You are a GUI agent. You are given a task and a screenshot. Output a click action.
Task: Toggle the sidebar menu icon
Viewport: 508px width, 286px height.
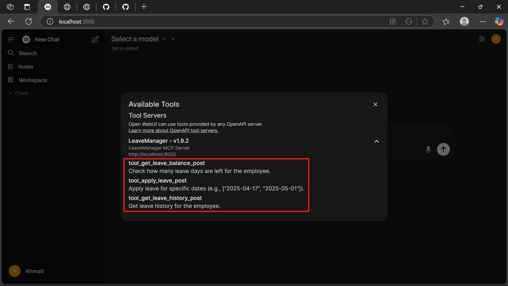click(x=11, y=39)
